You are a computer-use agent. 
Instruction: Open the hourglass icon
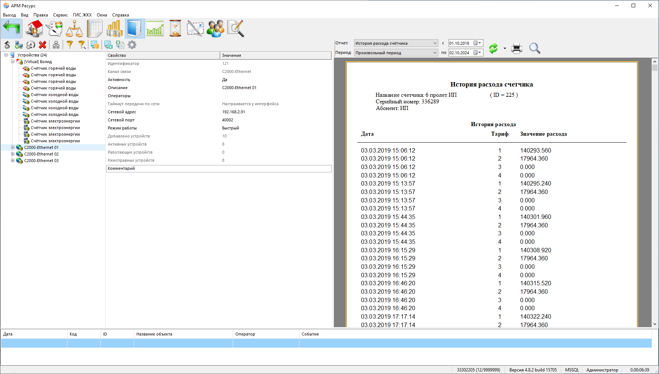point(175,29)
